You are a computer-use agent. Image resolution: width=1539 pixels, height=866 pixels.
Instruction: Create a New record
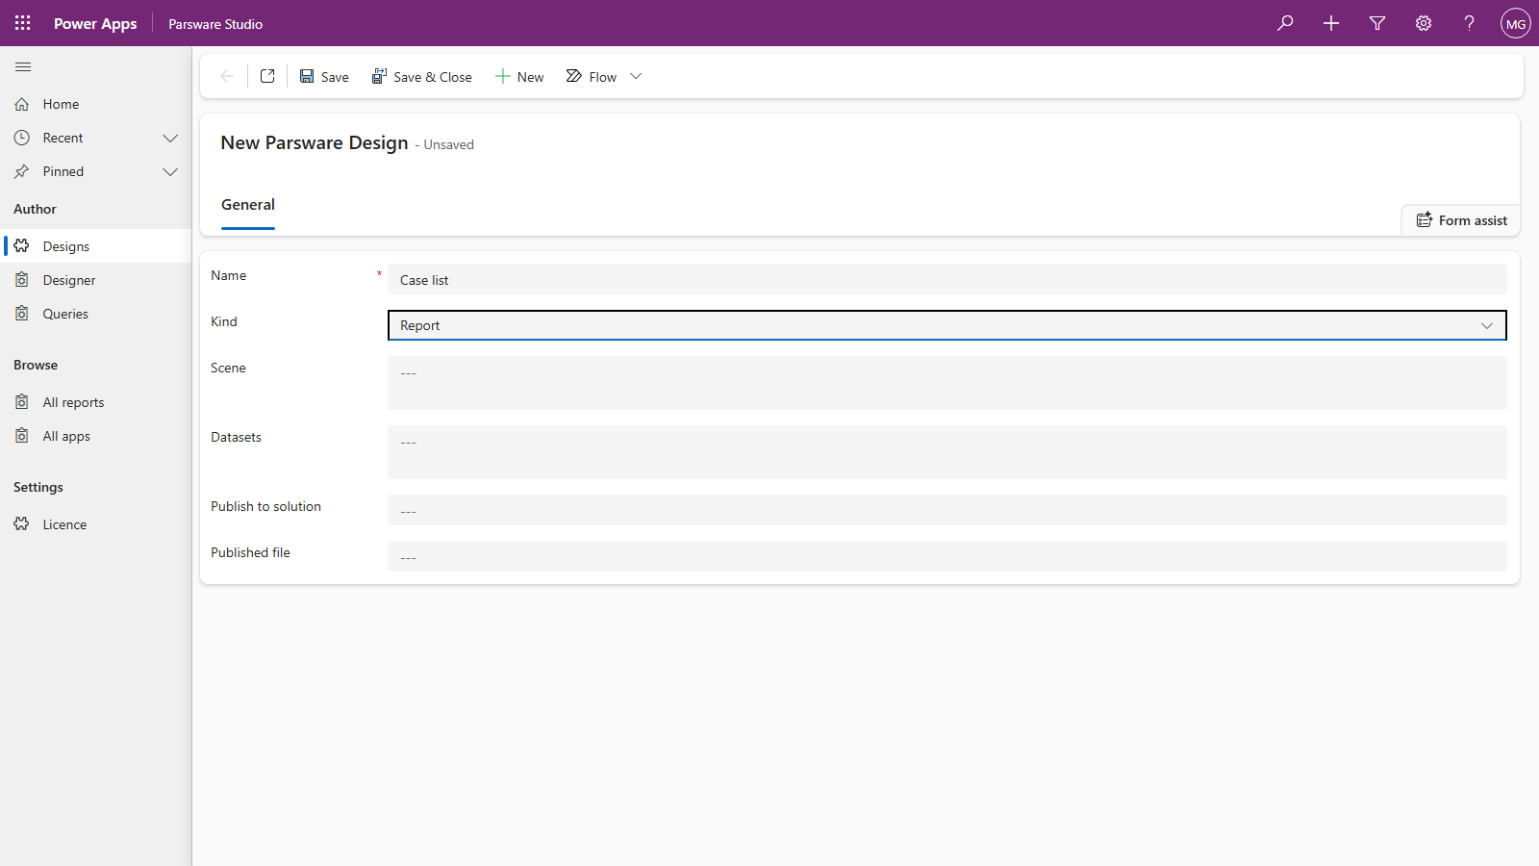pyautogui.click(x=519, y=77)
